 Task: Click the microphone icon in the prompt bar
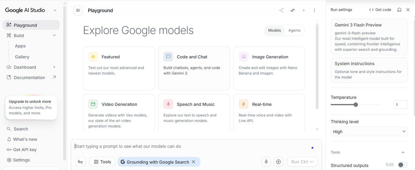(x=266, y=162)
